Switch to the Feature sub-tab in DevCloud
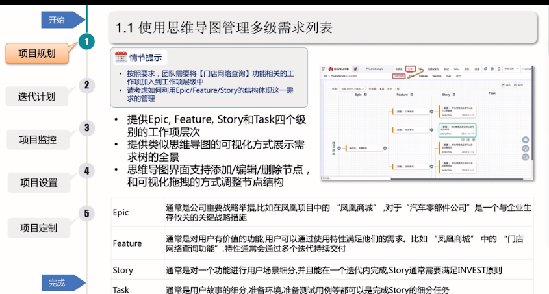The height and width of the screenshot is (294, 549). [x=423, y=76]
